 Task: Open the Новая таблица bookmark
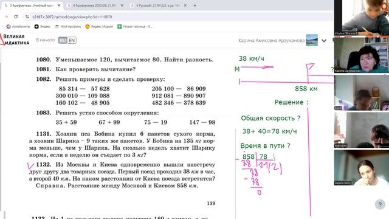tap(135, 26)
